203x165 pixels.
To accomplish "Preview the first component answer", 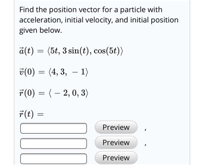I will coord(116,127).
